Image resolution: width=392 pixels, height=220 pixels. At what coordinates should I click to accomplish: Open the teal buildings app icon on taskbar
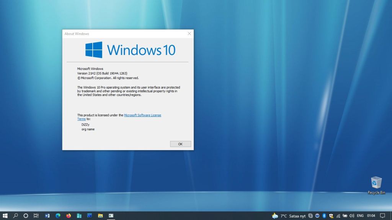click(79, 215)
